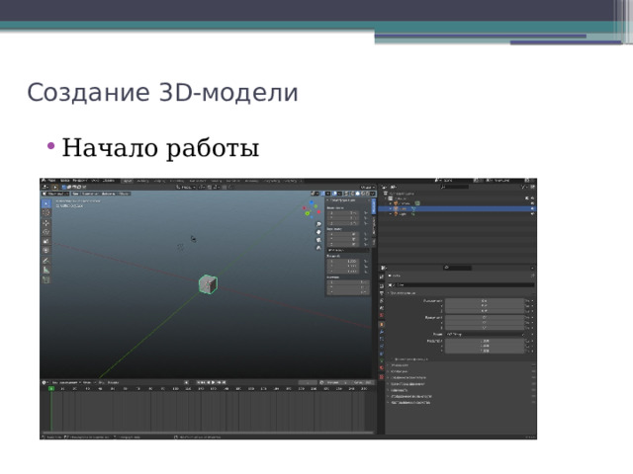Viewport: 633px width, 474px height.
Task: Open viewport shading options dropdown arrow
Action: point(373,194)
